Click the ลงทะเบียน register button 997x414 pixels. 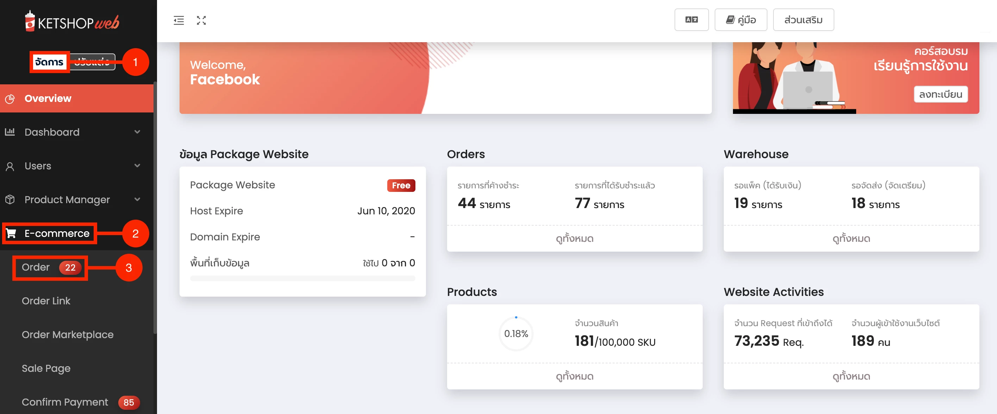coord(940,94)
